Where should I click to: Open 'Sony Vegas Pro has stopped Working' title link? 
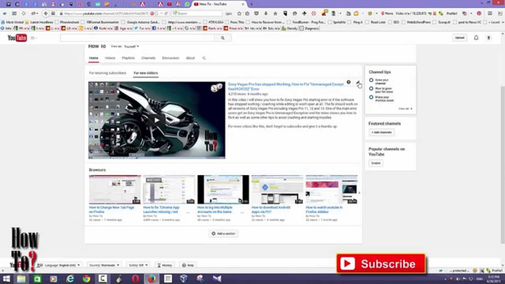coord(286,87)
